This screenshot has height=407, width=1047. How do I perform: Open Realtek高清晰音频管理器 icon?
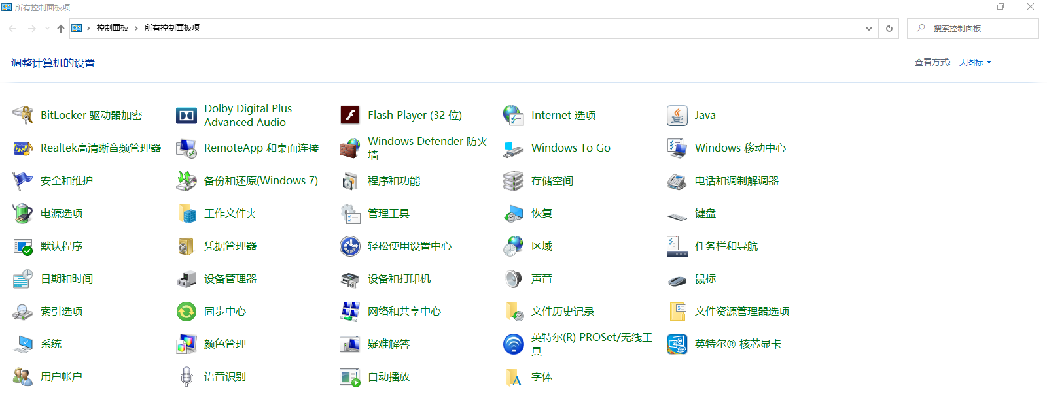[23, 148]
